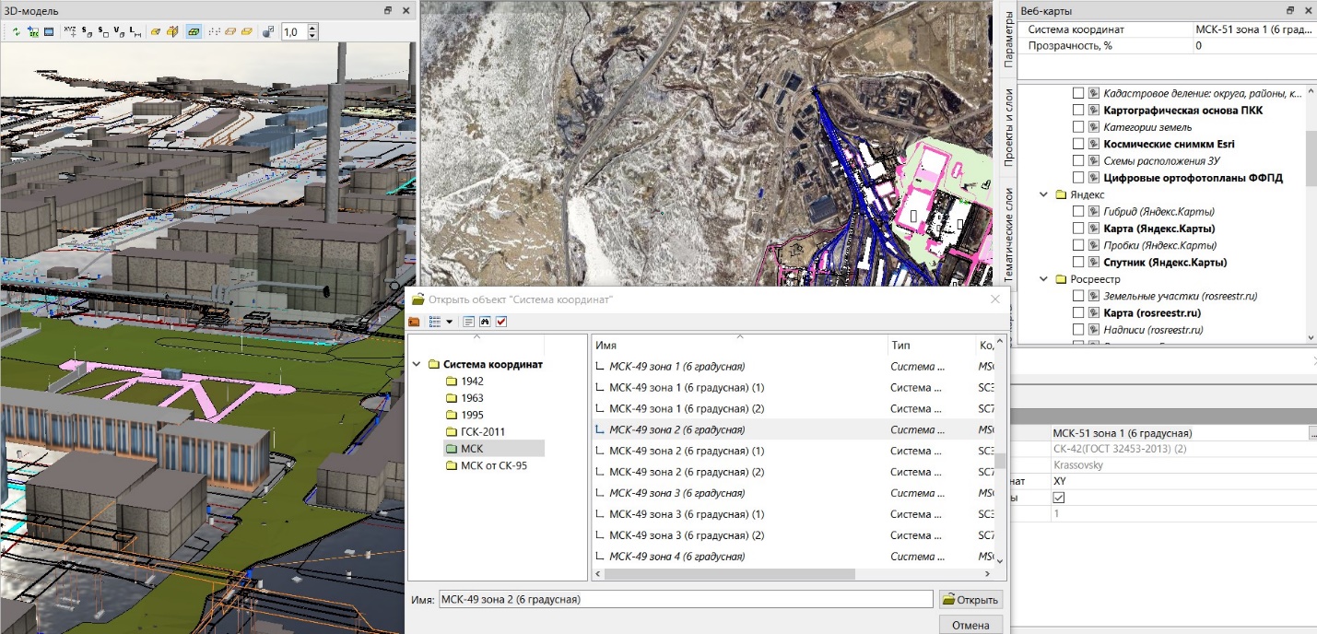Click the film strip video icon
Image resolution: width=1317 pixels, height=634 pixels.
[48, 32]
